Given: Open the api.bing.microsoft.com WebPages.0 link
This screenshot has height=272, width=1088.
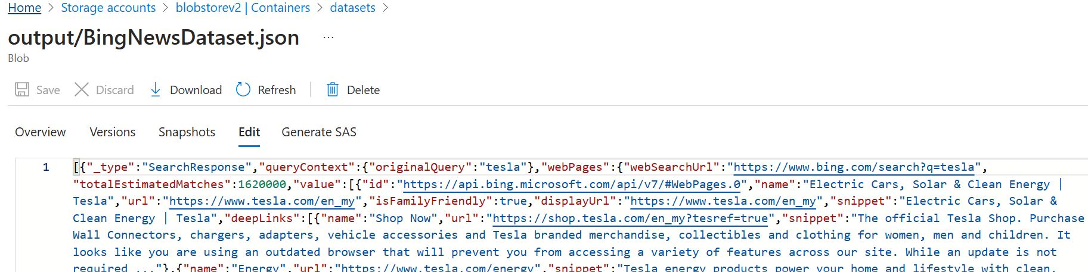Looking at the screenshot, I should (x=572, y=185).
